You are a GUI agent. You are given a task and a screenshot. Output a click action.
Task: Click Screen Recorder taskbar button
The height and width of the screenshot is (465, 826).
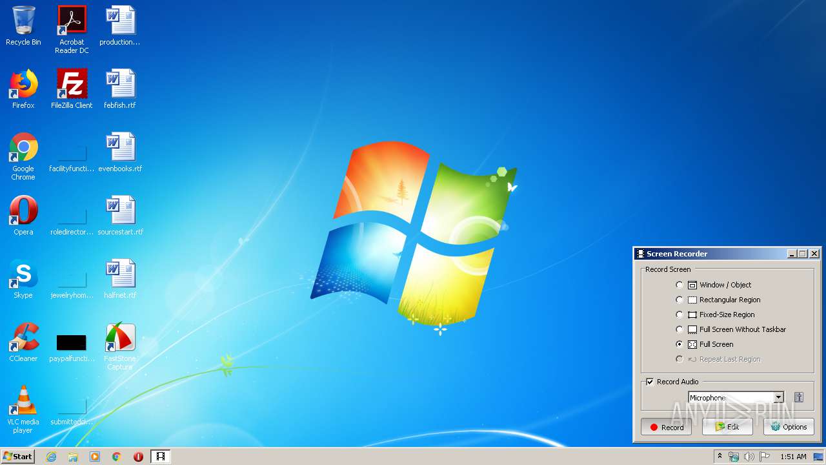160,457
